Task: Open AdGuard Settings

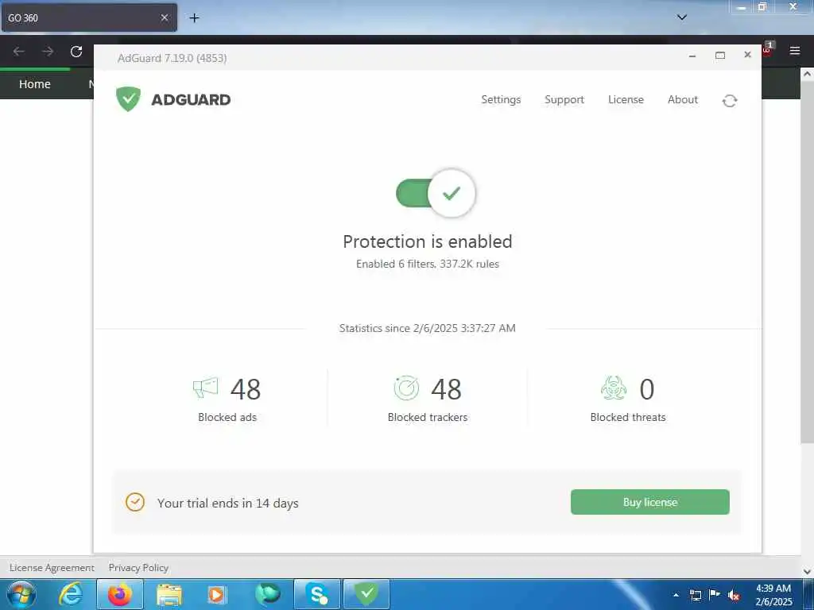Action: point(501,99)
